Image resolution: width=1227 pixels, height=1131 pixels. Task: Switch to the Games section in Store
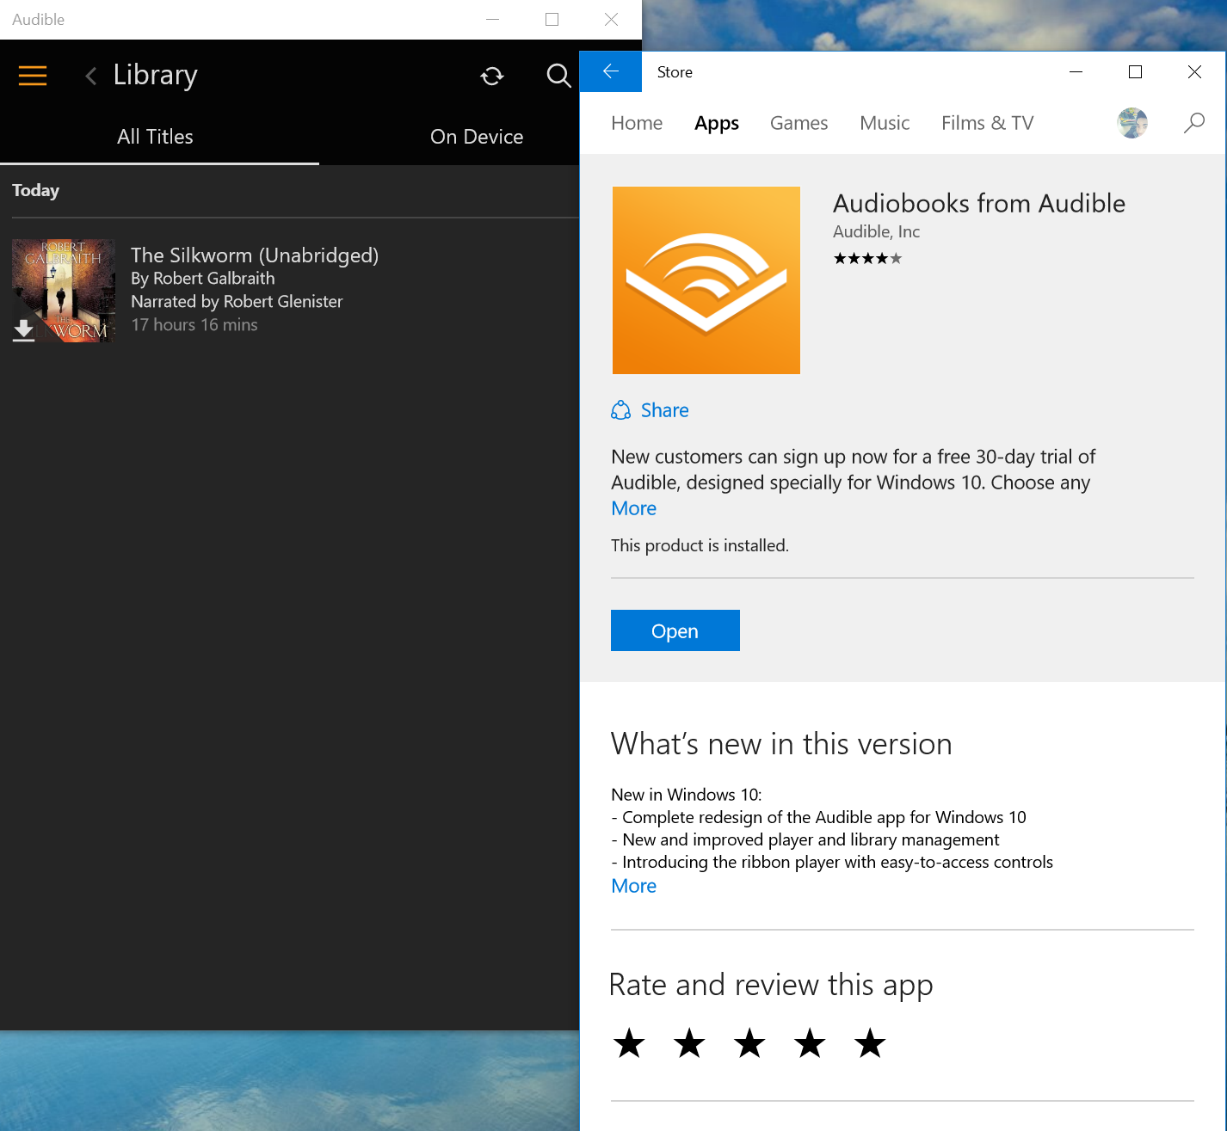(x=798, y=123)
